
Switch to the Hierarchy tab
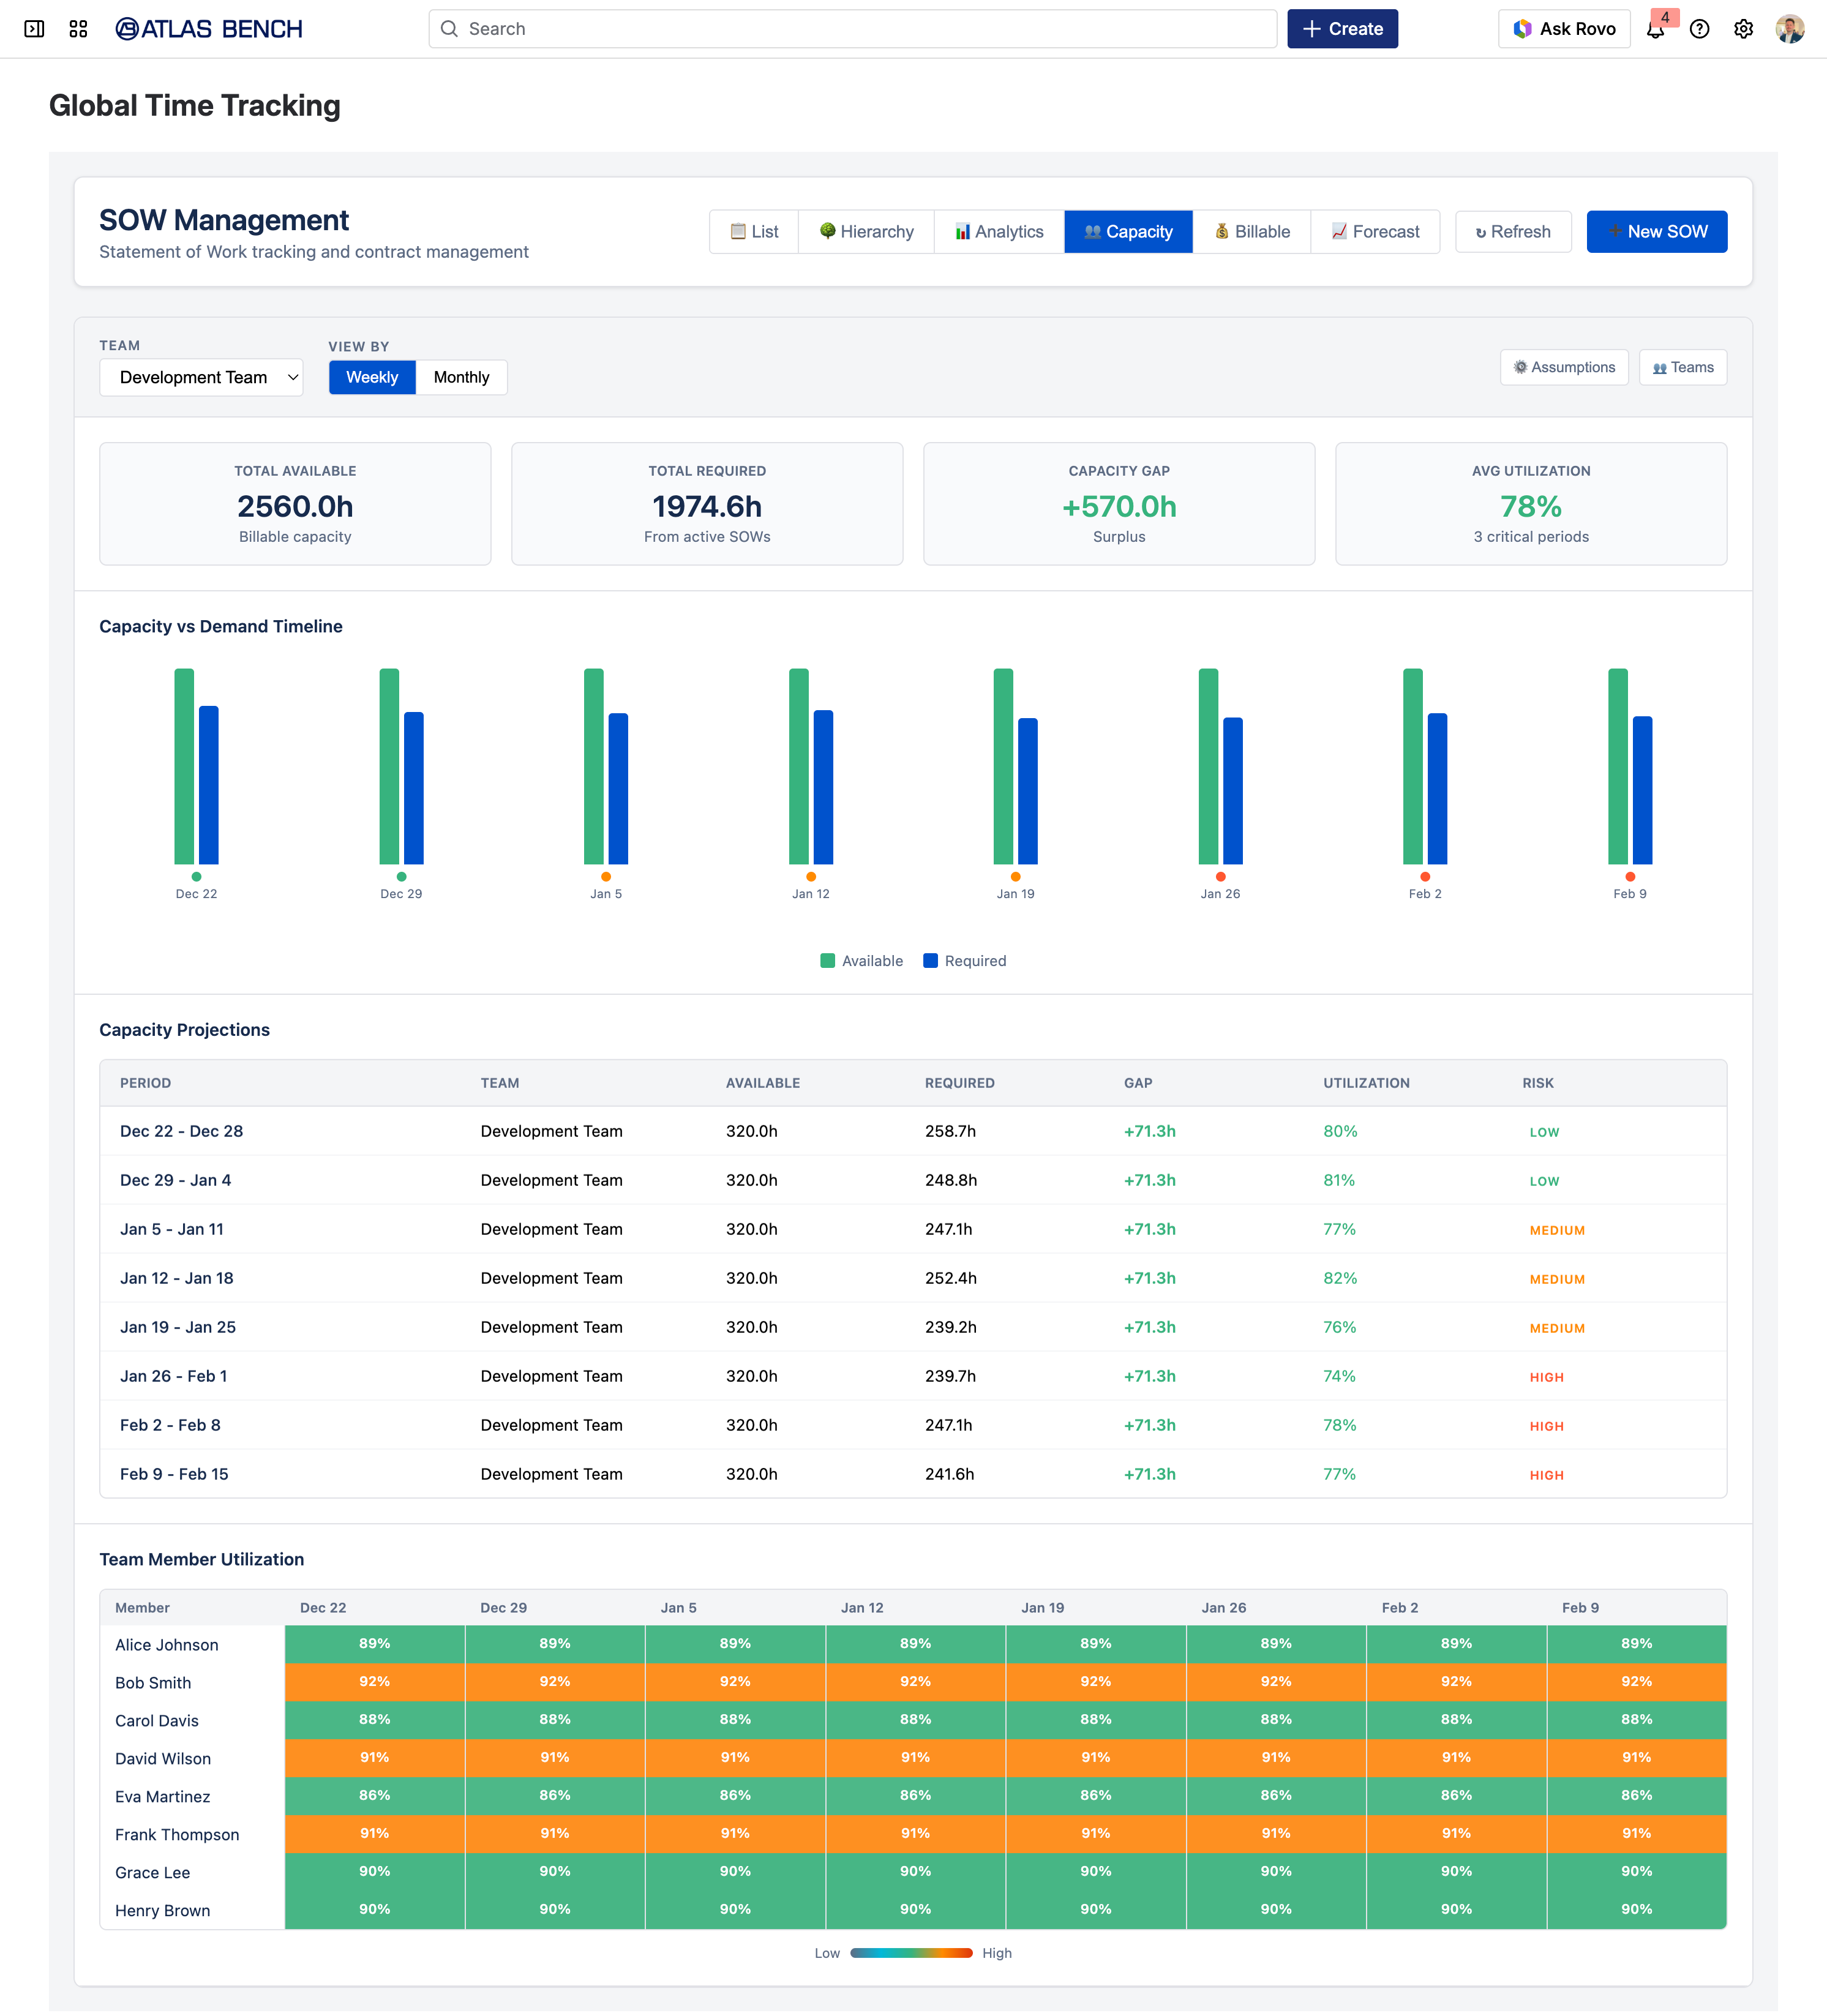[866, 232]
